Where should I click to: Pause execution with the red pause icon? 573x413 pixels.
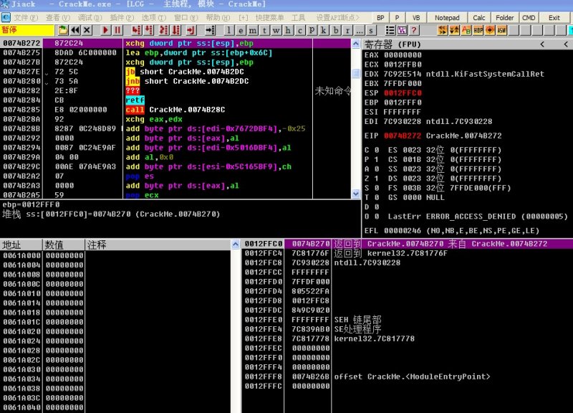tap(117, 30)
